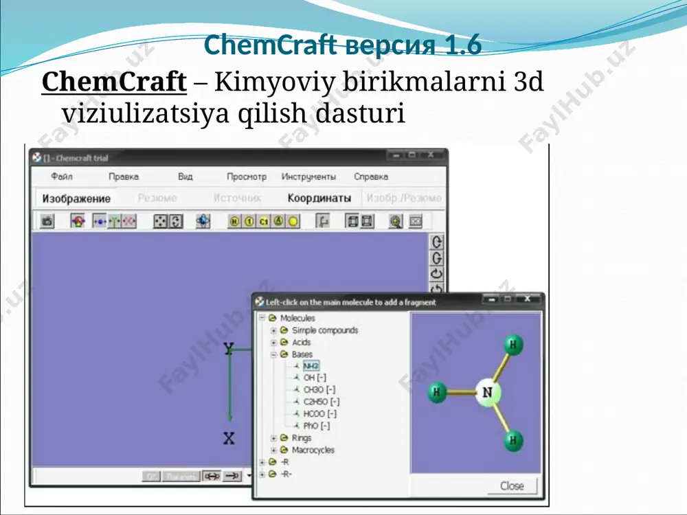The width and height of the screenshot is (687, 515).
Task: Click the gray structure-edit icon after the yellow circle
Action: 323,221
